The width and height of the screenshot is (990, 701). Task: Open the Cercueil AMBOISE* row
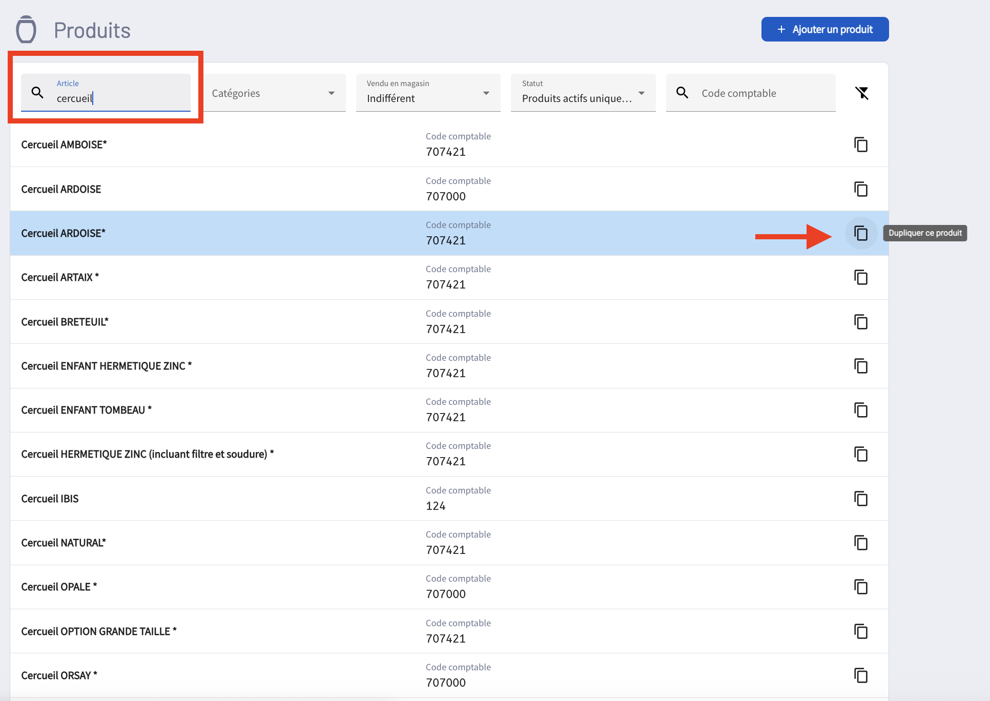click(x=449, y=145)
